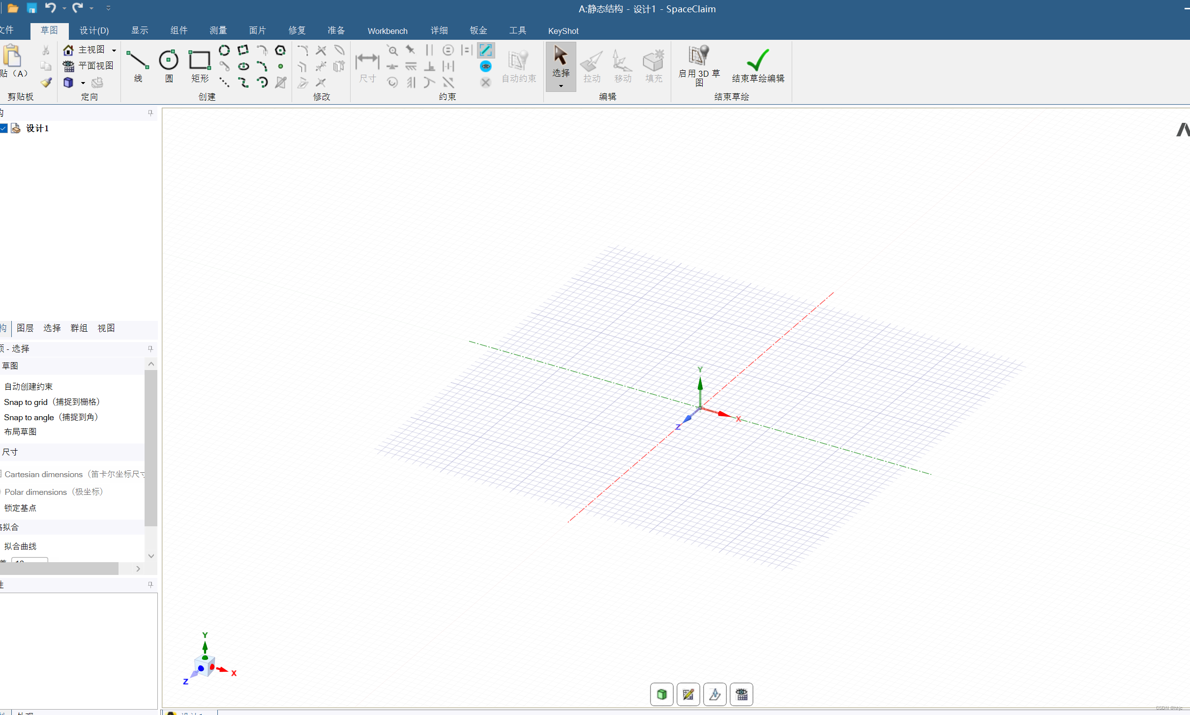
Task: Click the 布局草图 option
Action: click(x=21, y=431)
